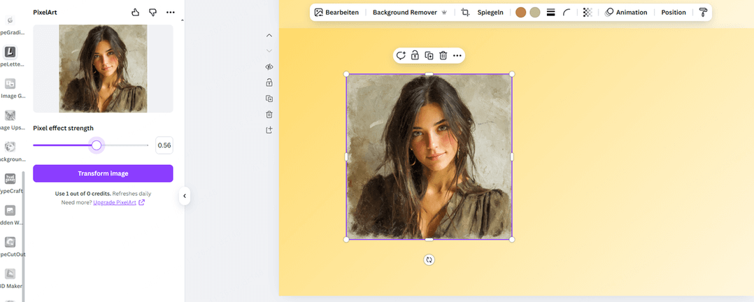Toggle the page lock icon in the side column

[x=269, y=82]
